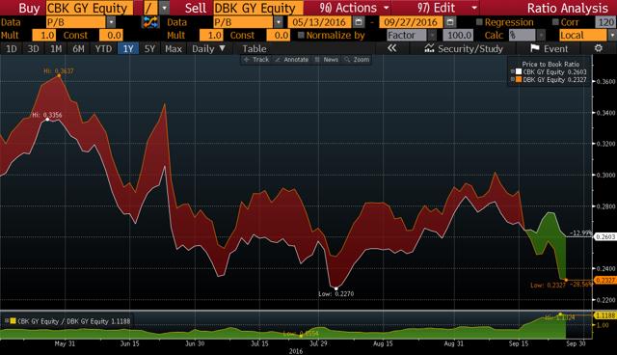This screenshot has height=355, width=617.
Task: Click the yellow ratio series color swatch
Action: [x=13, y=321]
